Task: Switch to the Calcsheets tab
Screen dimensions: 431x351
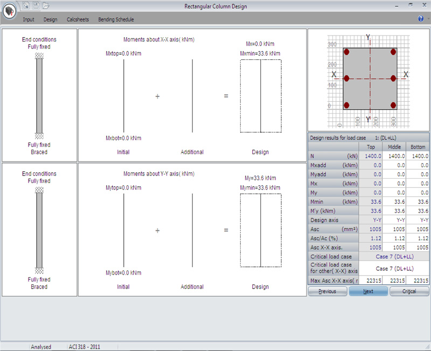Action: pos(78,19)
